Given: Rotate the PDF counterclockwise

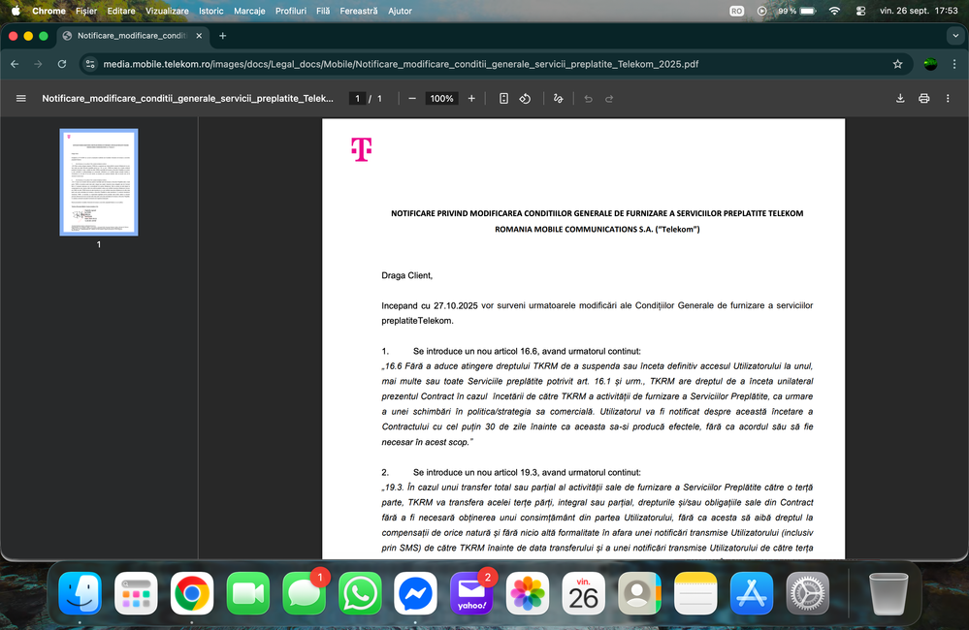Looking at the screenshot, I should [x=525, y=99].
